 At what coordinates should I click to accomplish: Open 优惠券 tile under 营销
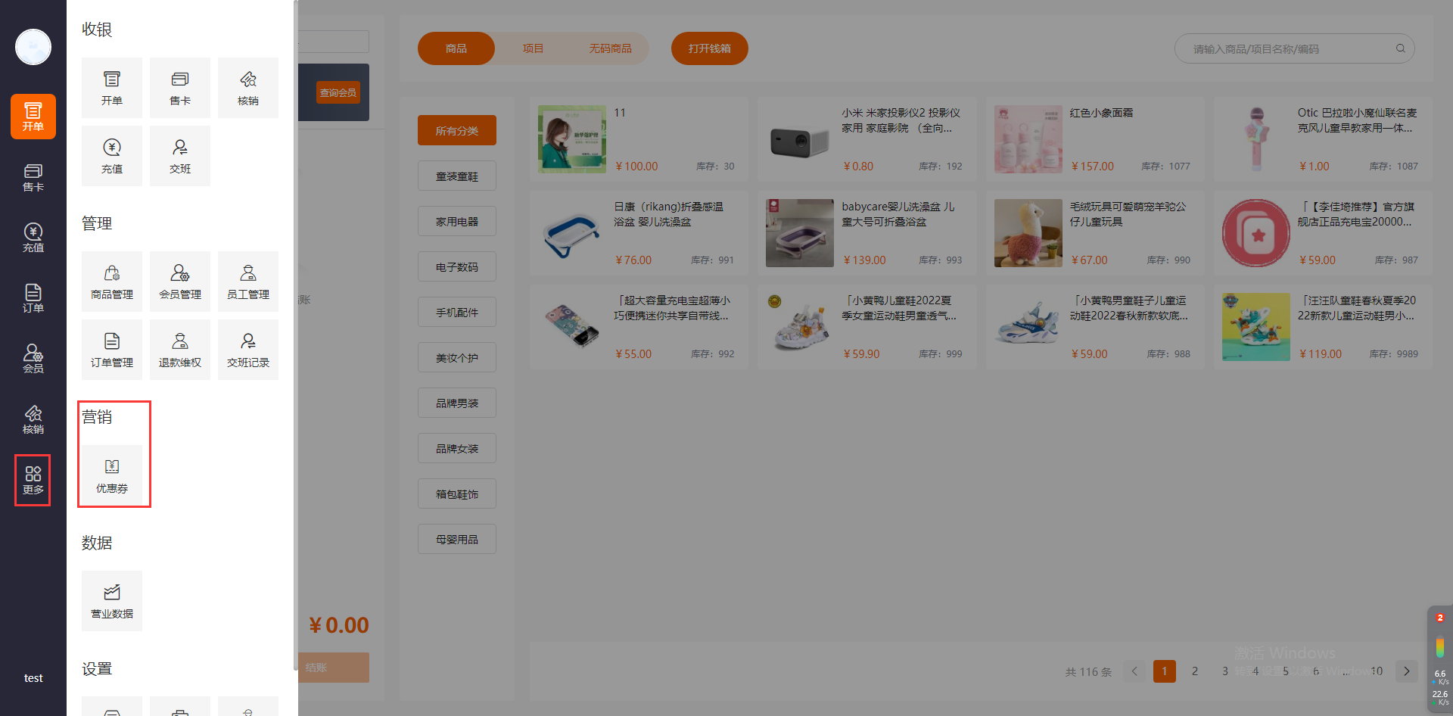pos(112,475)
